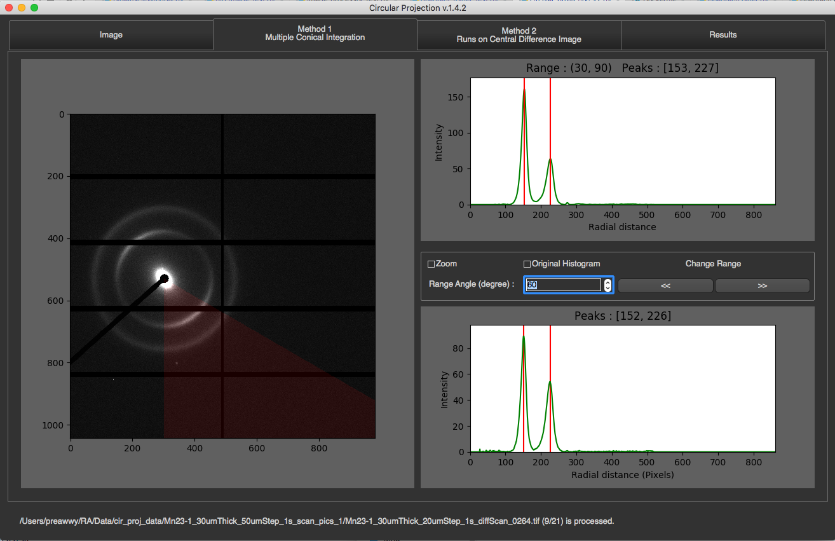Select Method 1 Multiple Conical Integration tab
The image size is (835, 541).
pyautogui.click(x=315, y=34)
